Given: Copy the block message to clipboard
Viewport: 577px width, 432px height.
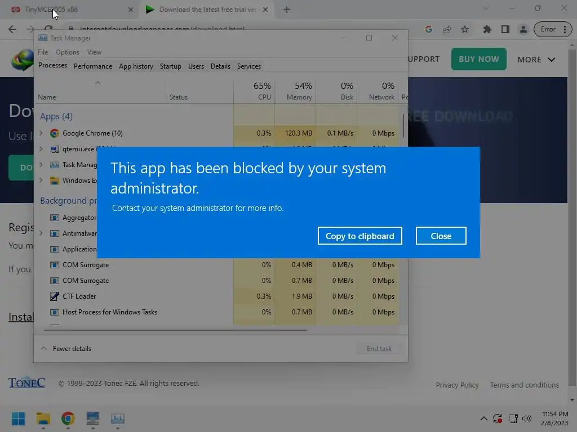Looking at the screenshot, I should [x=359, y=236].
